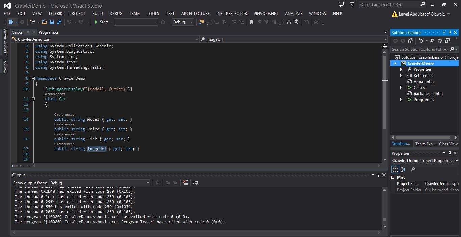Expand the Program.cs node in Solution Explorer
This screenshot has height=237, width=461.
tap(401, 100)
